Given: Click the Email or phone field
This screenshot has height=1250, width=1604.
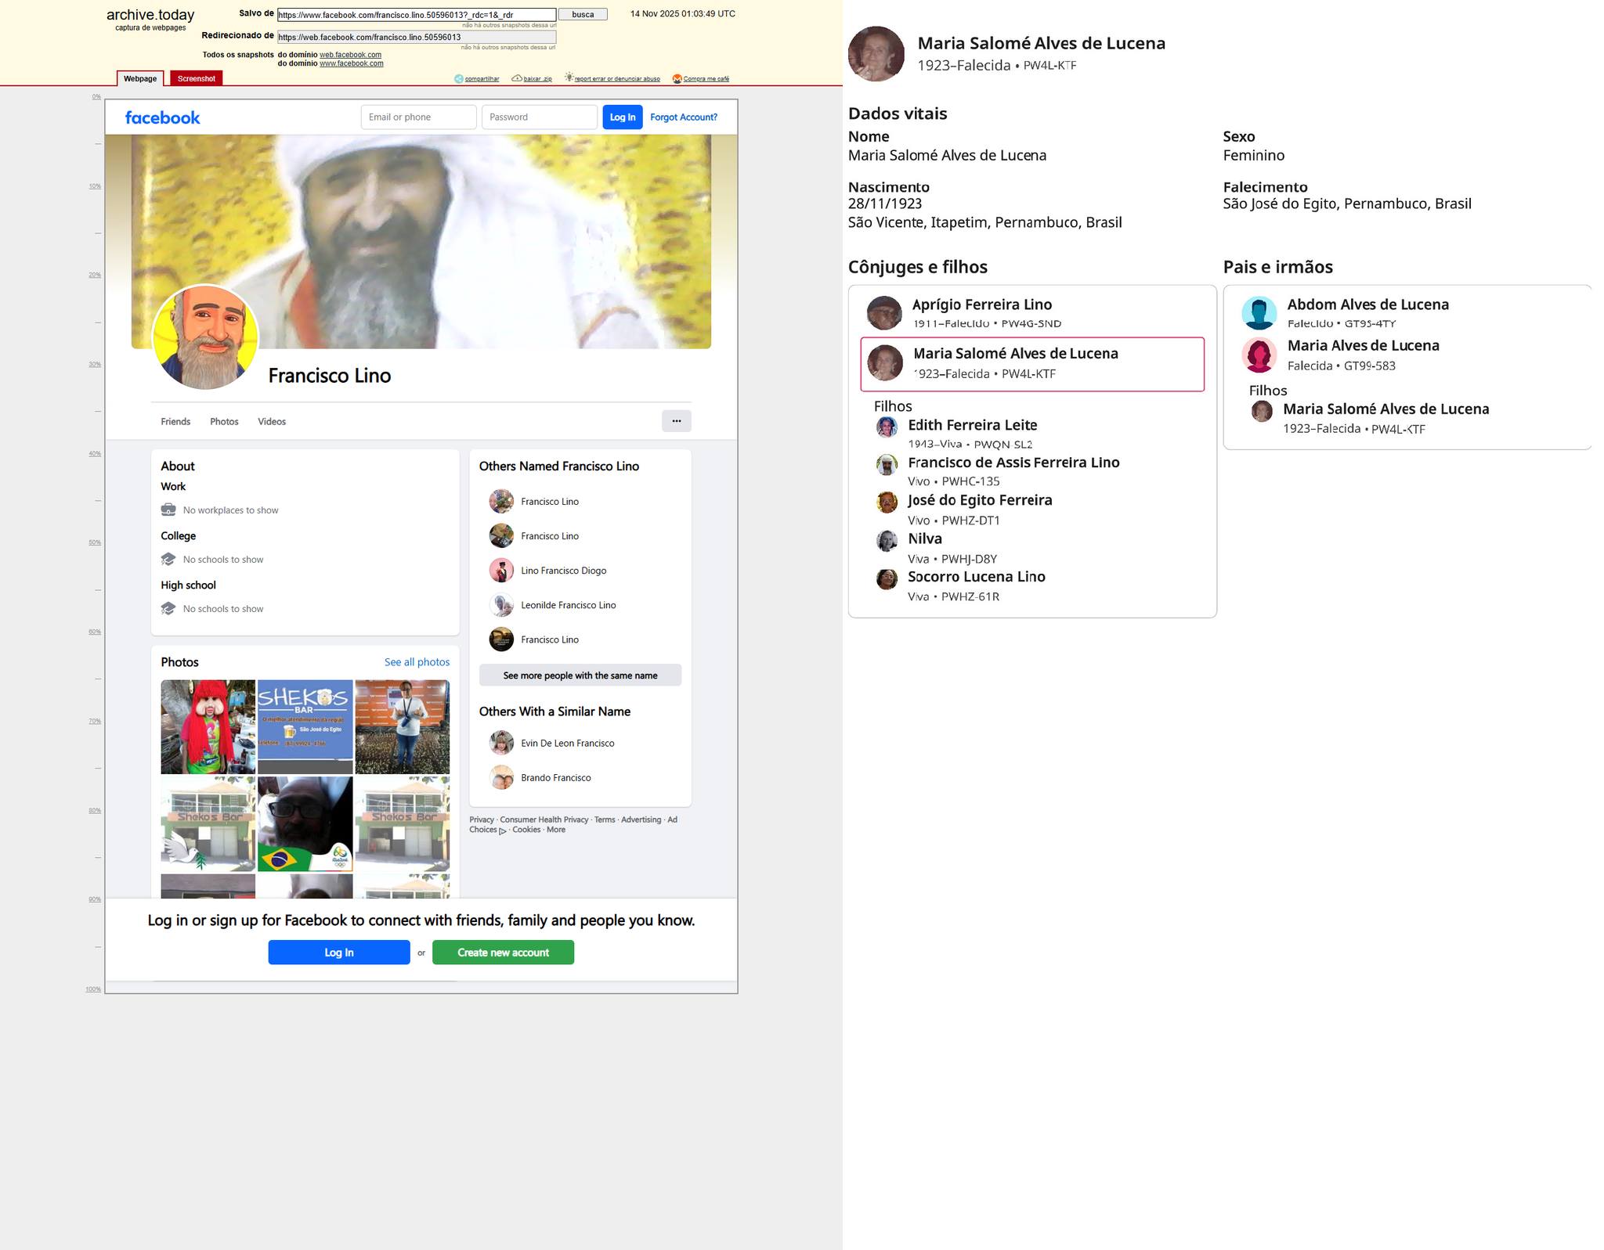Looking at the screenshot, I should tap(418, 117).
